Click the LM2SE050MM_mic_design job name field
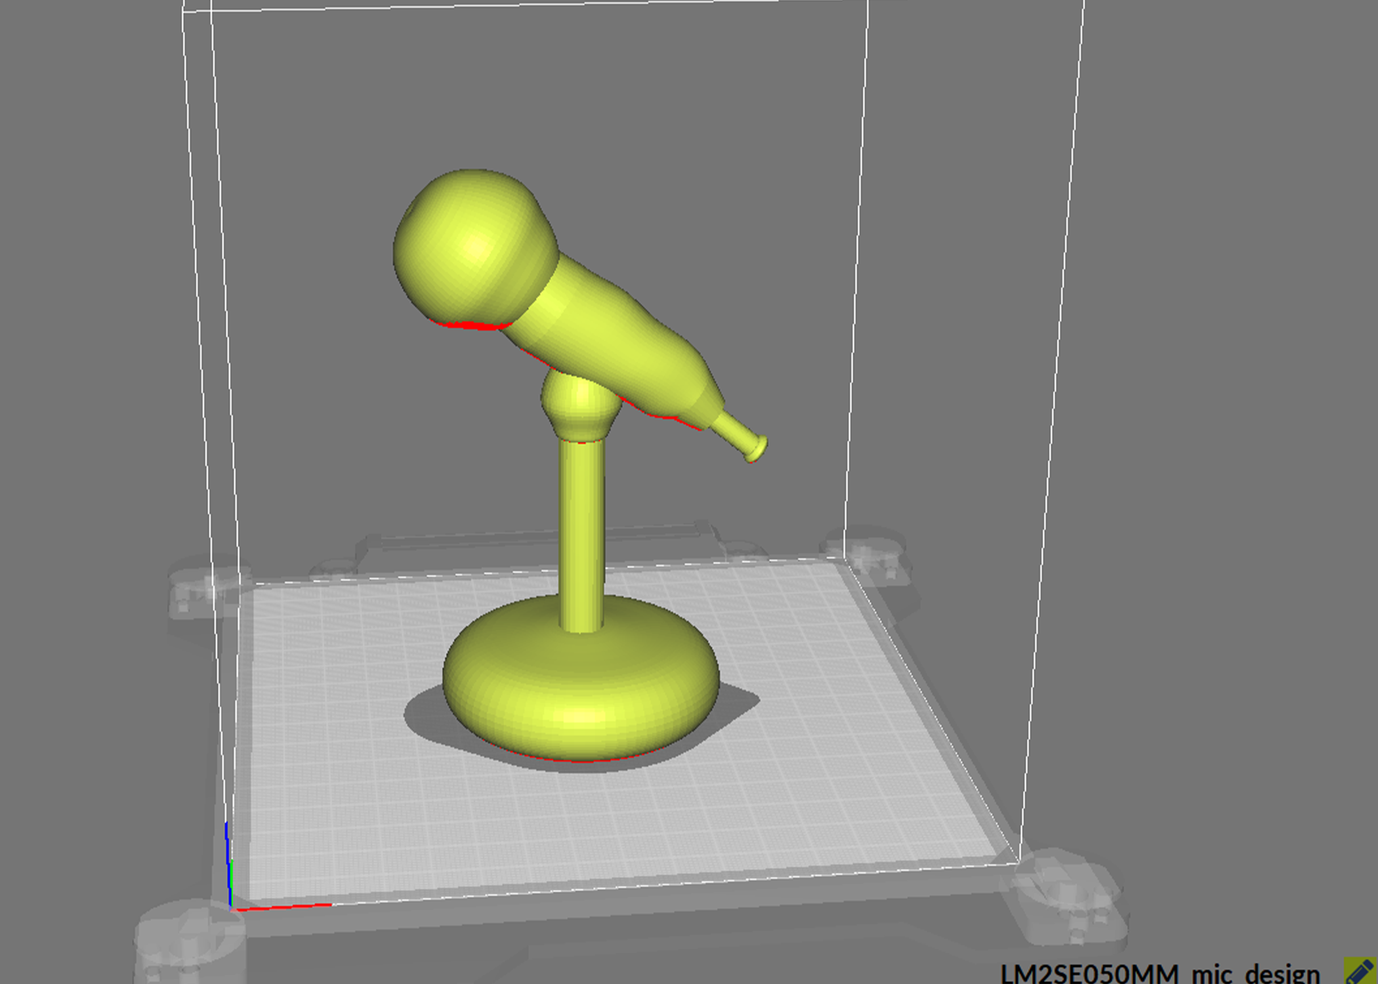This screenshot has height=984, width=1378. [x=1159, y=973]
